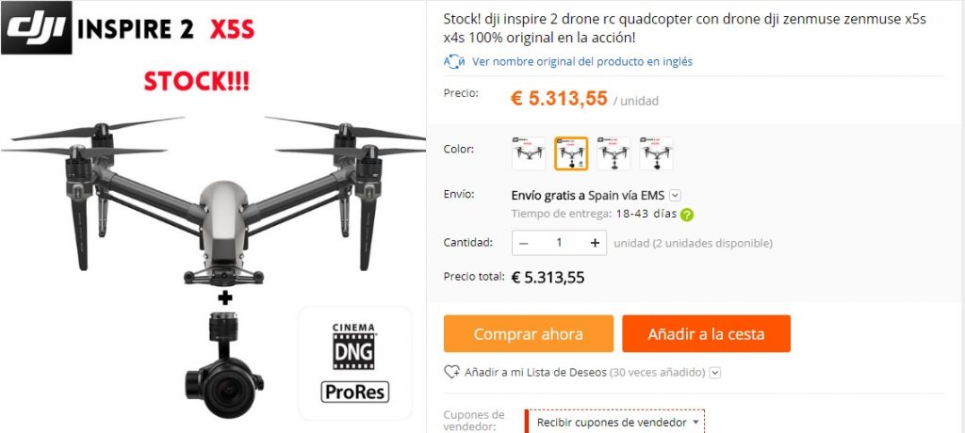The width and height of the screenshot is (965, 433).
Task: Click the Comprar ahora button
Action: click(529, 334)
